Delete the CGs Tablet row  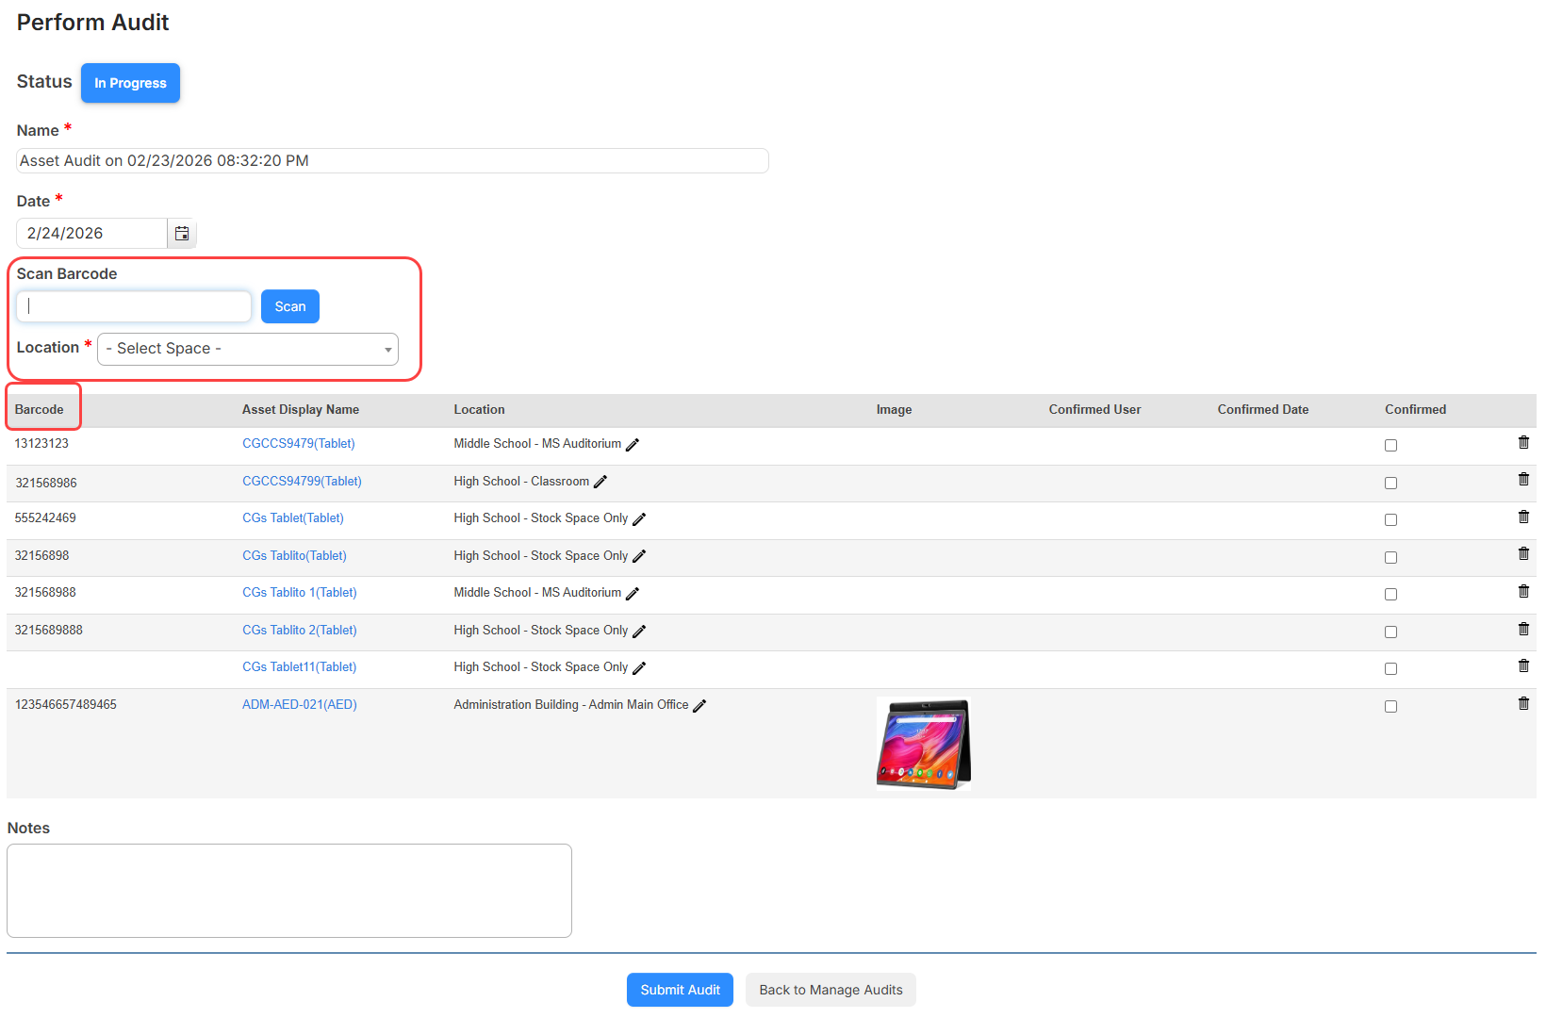tap(1523, 517)
